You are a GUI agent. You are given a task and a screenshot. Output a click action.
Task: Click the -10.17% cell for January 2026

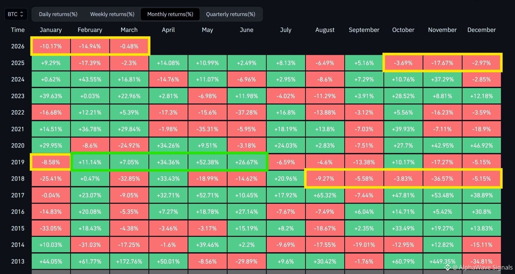point(51,46)
